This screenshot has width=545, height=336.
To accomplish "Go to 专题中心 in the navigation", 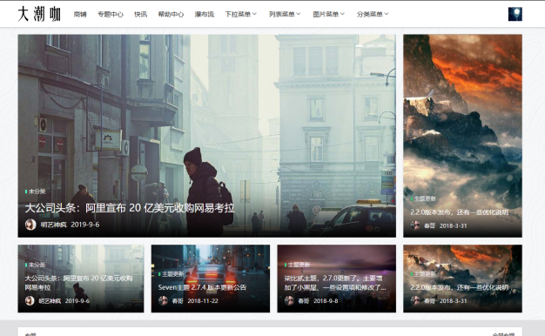I will point(111,14).
